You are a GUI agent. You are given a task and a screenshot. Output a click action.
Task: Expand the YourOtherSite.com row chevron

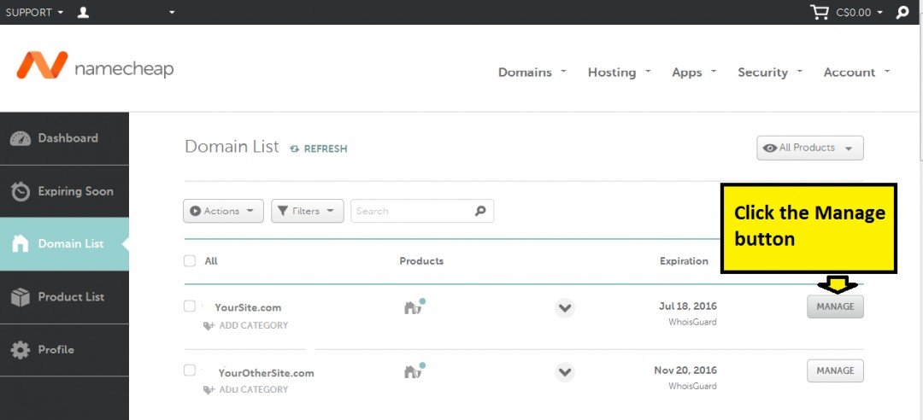pos(565,371)
